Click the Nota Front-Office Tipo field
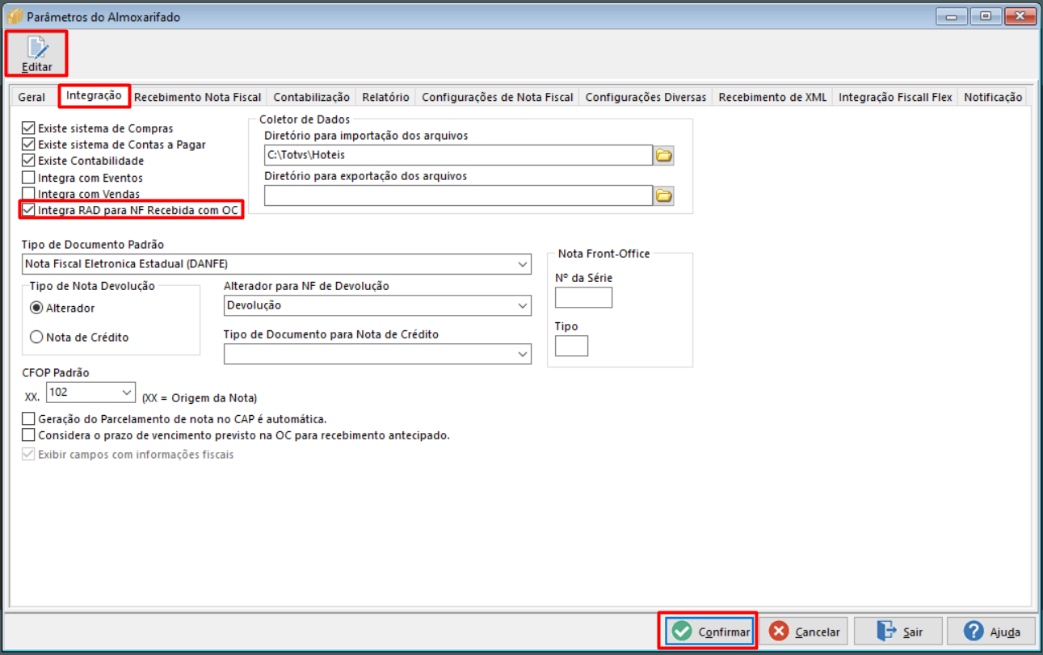Image resolution: width=1043 pixels, height=655 pixels. 571,346
